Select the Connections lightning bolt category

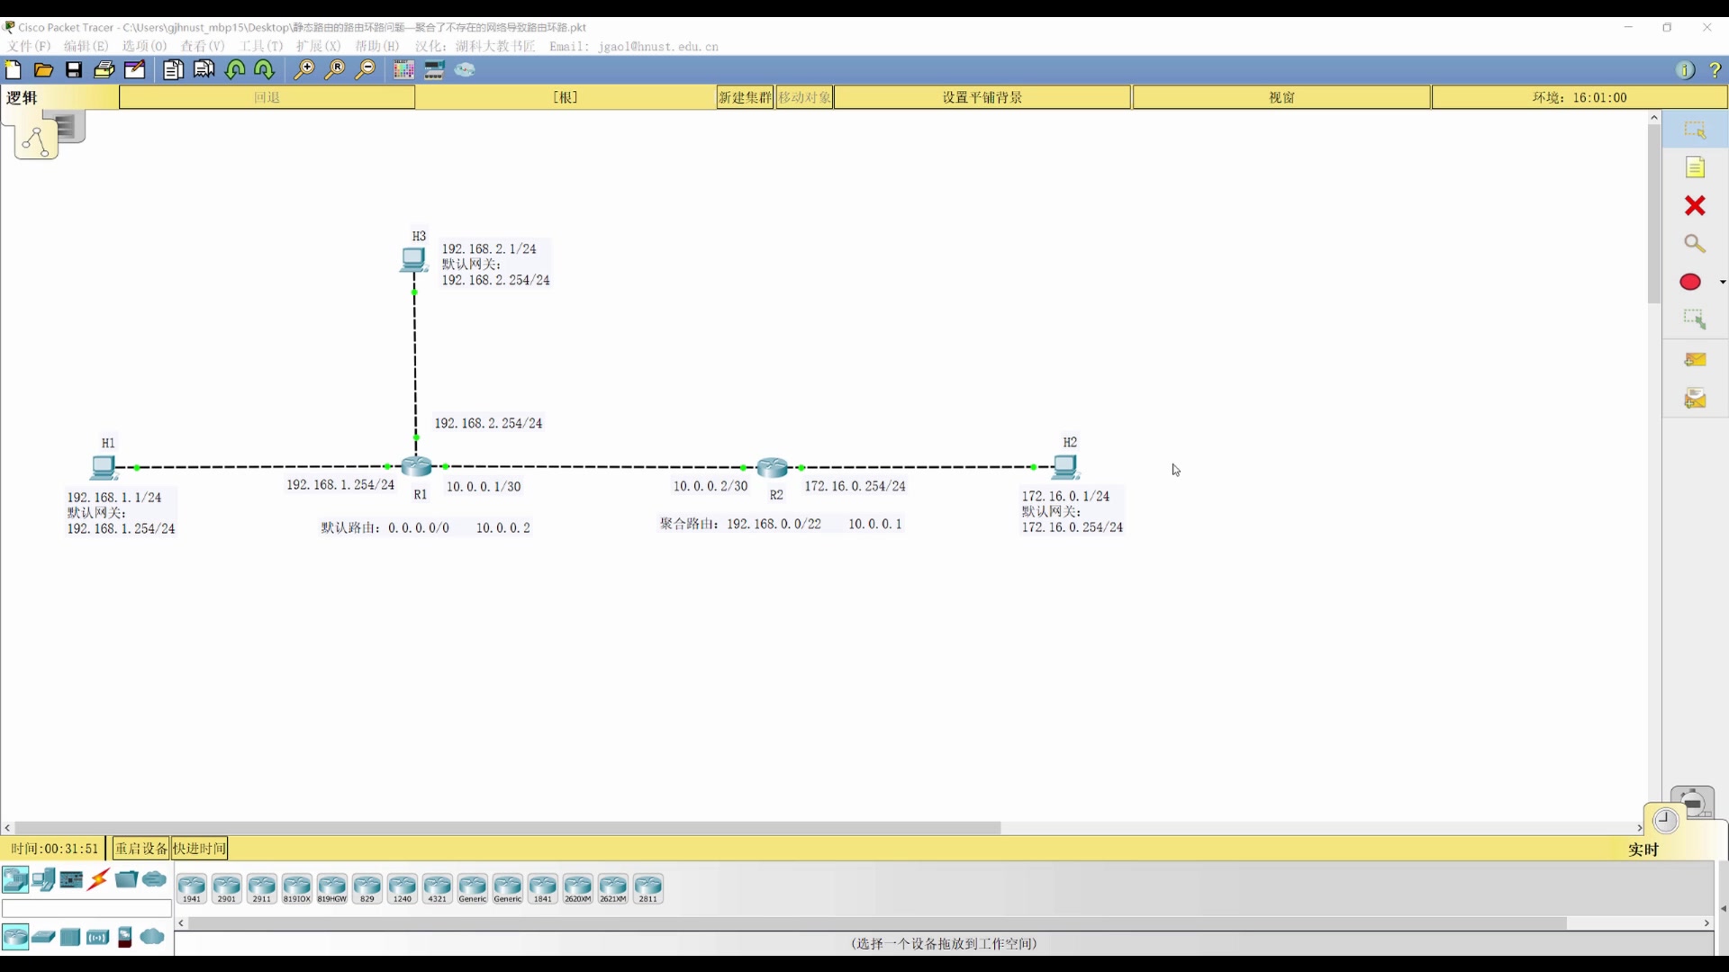[x=99, y=879]
